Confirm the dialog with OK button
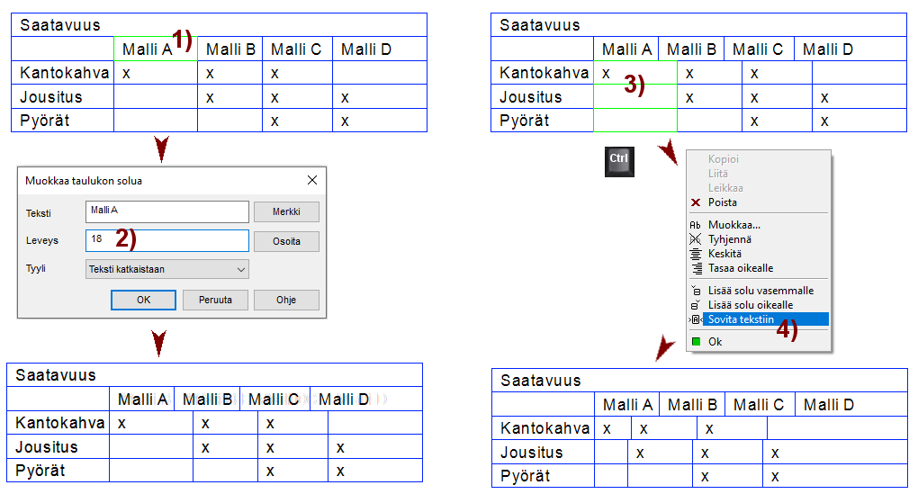The height and width of the screenshot is (494, 918). tap(143, 300)
